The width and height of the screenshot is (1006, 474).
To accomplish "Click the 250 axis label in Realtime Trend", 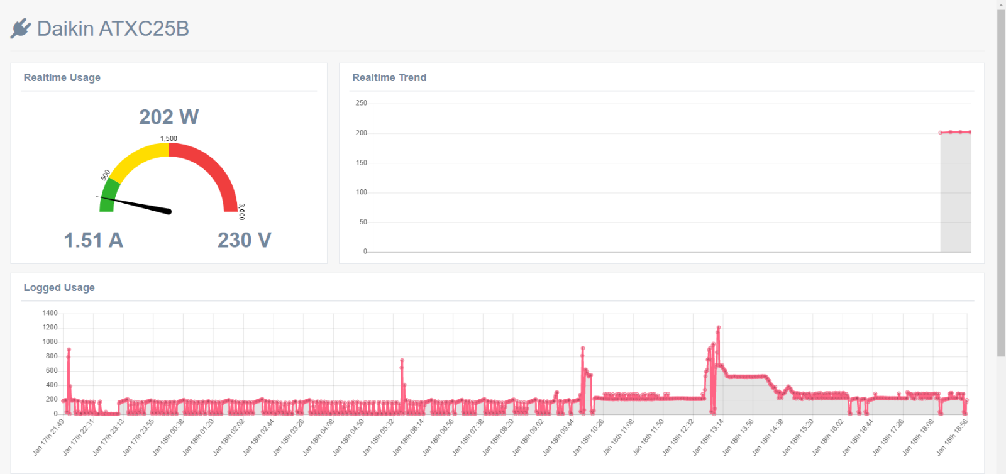I will click(x=362, y=103).
